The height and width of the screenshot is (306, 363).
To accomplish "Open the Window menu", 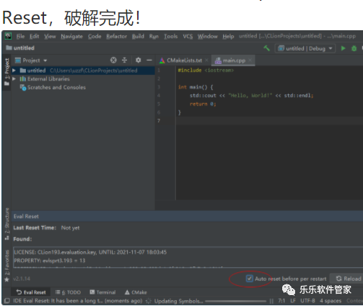I will [x=207, y=36].
